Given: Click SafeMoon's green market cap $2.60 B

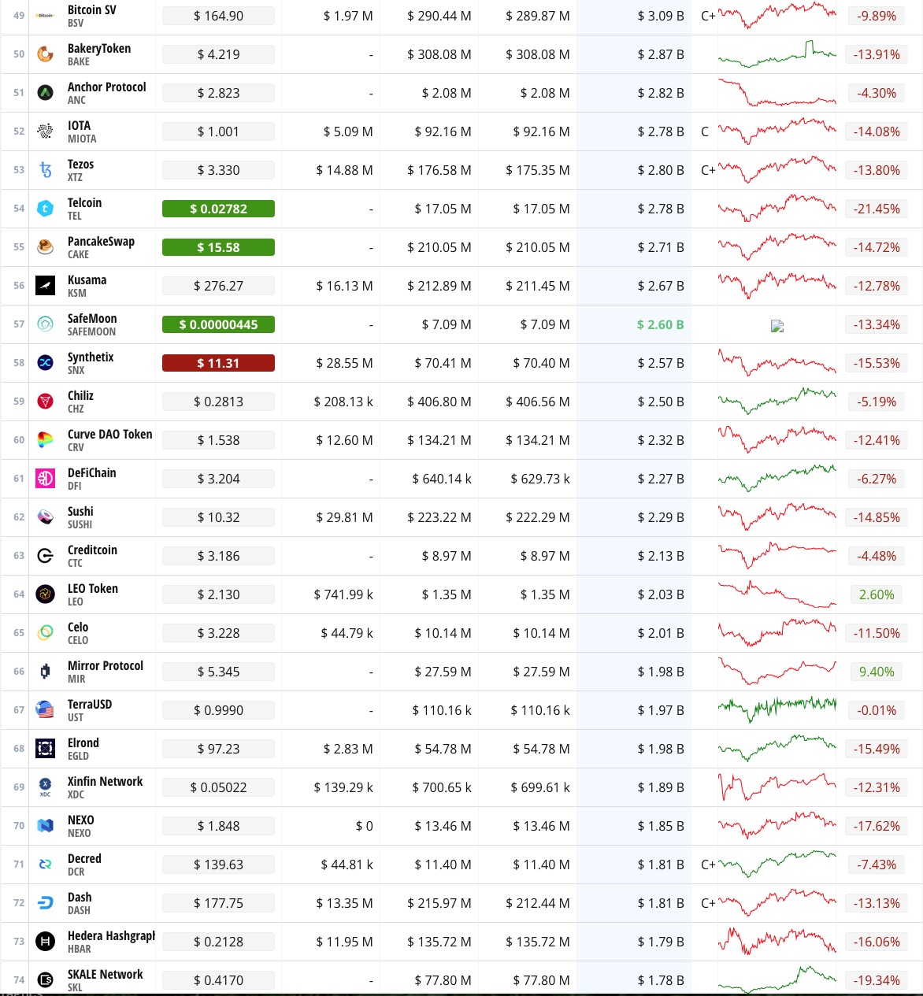Looking at the screenshot, I should (x=660, y=324).
